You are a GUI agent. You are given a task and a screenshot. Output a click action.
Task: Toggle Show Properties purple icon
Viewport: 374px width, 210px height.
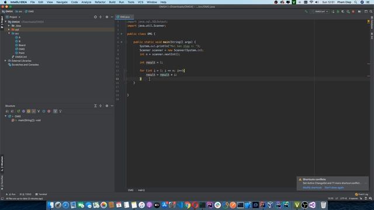pyautogui.click(x=23, y=111)
